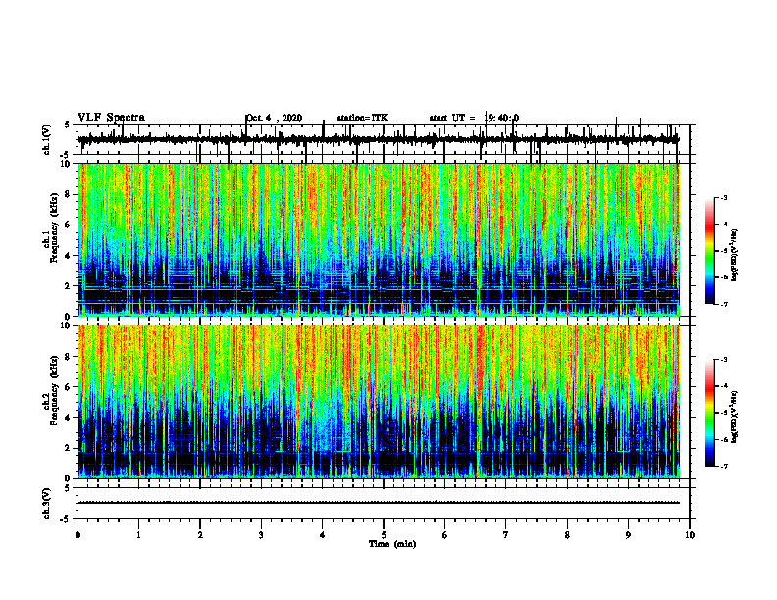Click the "0" tick on the time axis

78,535
